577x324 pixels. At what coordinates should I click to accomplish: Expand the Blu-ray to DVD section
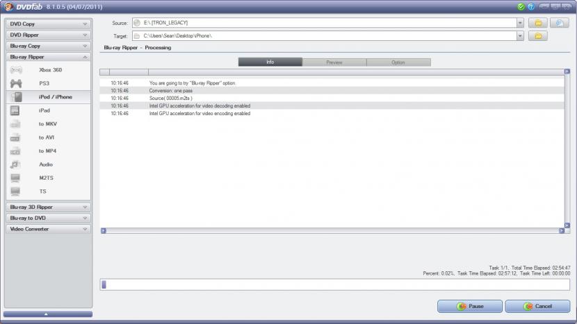(48, 219)
